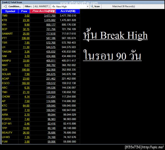
Task: Sort by Prev AccVal column header
Action: tap(43, 11)
